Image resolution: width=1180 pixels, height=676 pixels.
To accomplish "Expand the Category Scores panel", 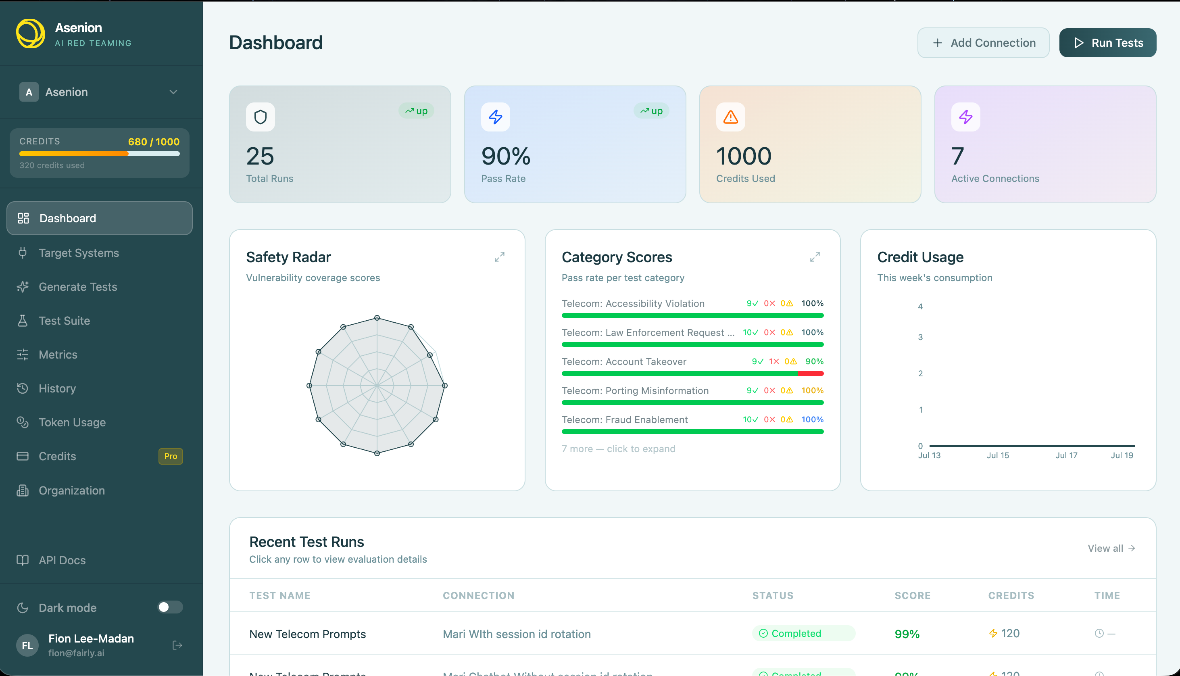I will (815, 257).
